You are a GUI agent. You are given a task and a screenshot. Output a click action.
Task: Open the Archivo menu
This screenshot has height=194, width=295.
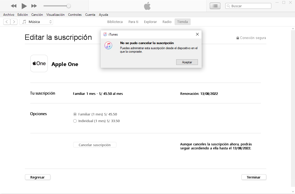click(x=9, y=15)
